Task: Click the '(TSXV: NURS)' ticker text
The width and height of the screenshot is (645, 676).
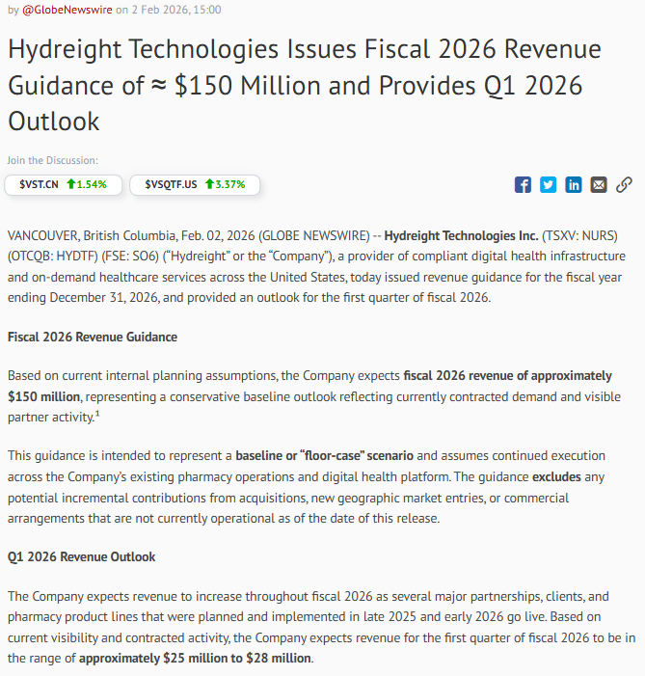Action: [579, 236]
